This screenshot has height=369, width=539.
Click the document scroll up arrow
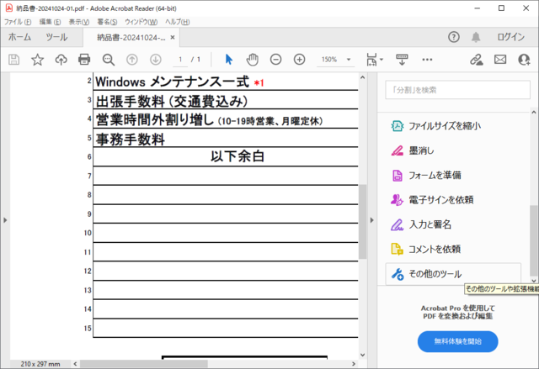tap(362, 77)
